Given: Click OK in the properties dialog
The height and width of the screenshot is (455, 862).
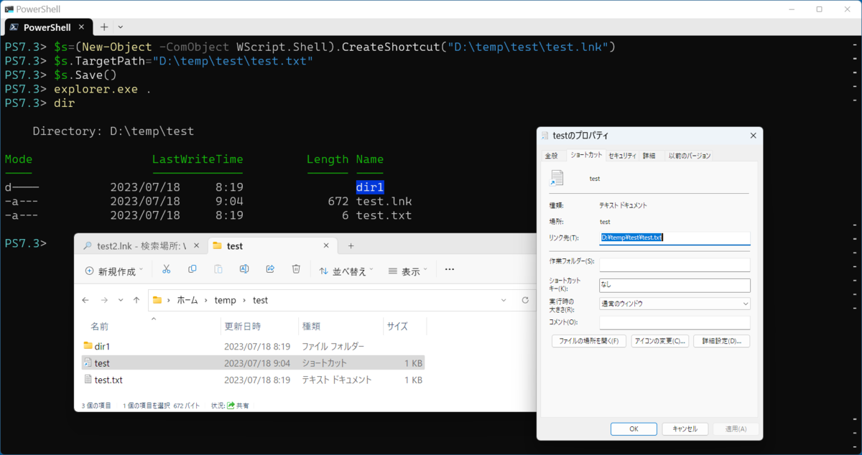Looking at the screenshot, I should point(634,428).
